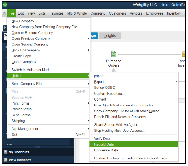Image resolution: width=188 pixels, height=166 pixels.
Task: Expand the Convert submenu
Action: [x=100, y=99]
